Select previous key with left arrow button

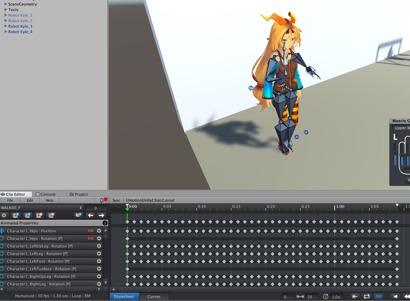coord(90,215)
